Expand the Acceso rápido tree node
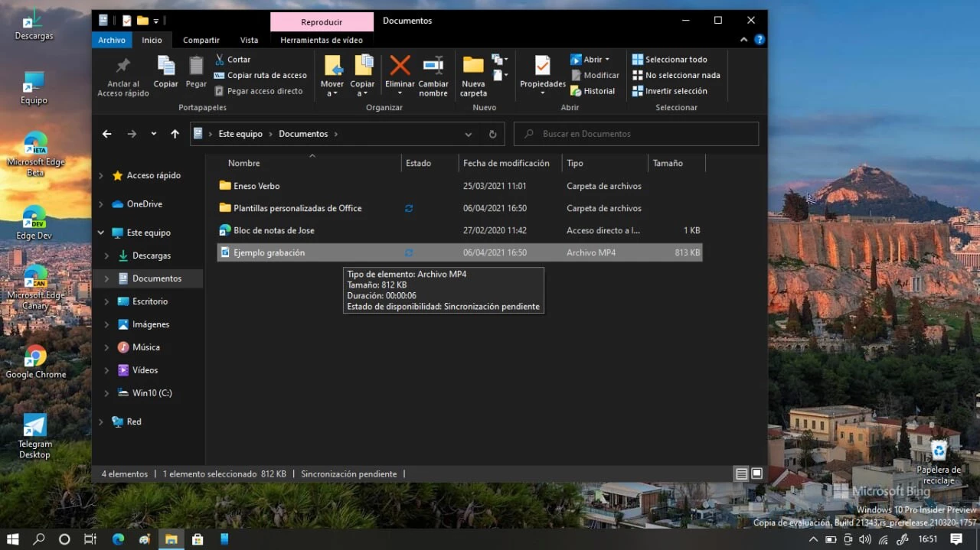The width and height of the screenshot is (980, 550). pyautogui.click(x=101, y=176)
